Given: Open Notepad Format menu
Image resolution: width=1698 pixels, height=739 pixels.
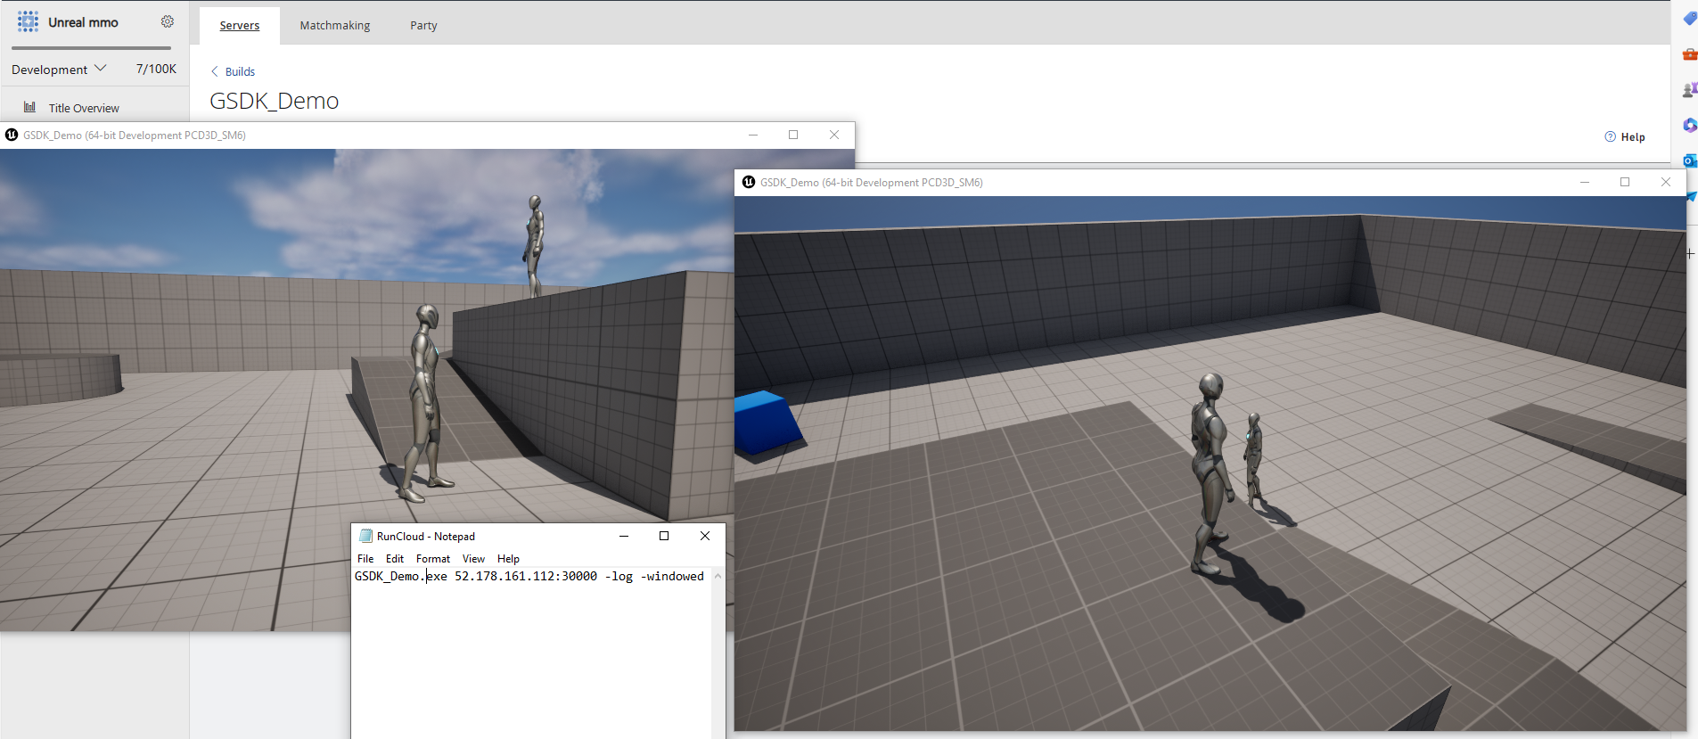Looking at the screenshot, I should point(433,559).
